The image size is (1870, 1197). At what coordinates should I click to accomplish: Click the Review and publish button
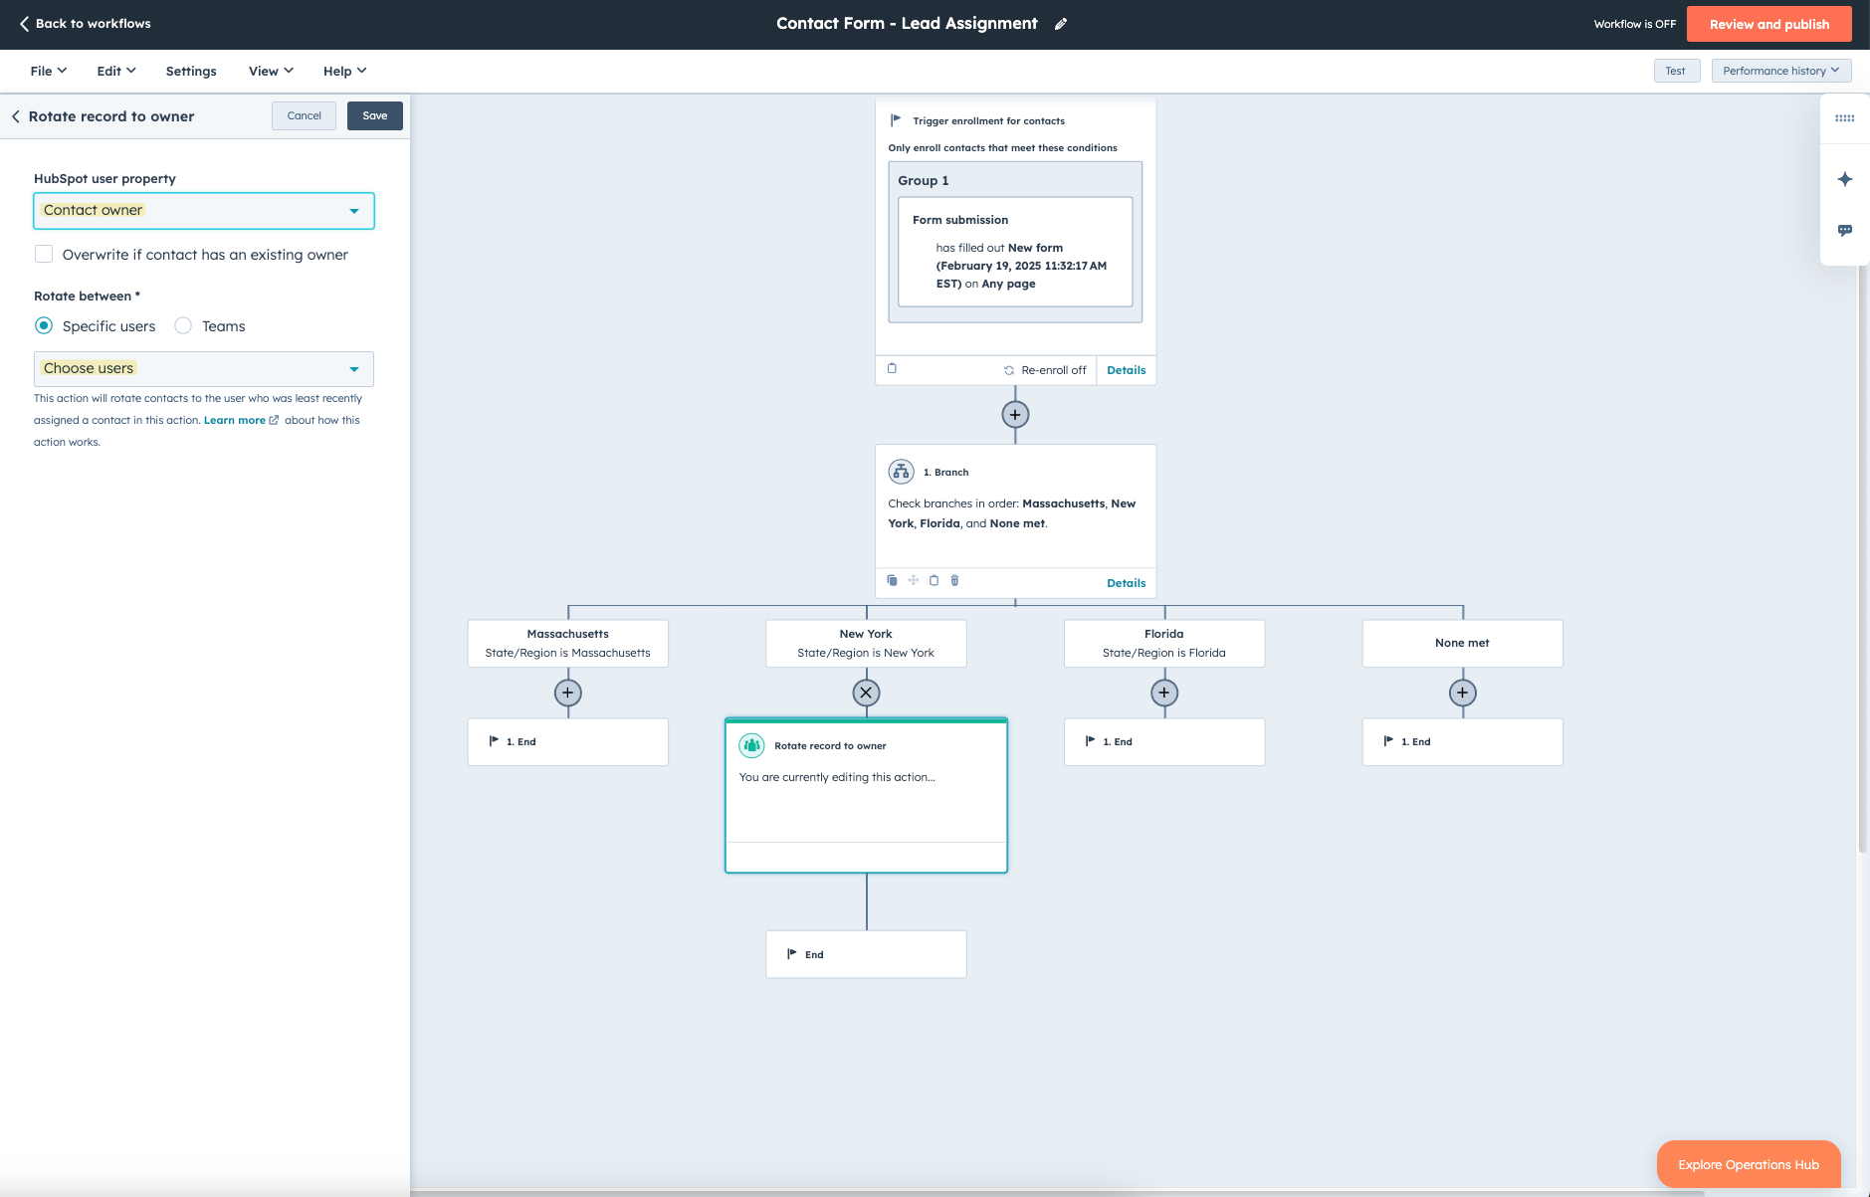click(x=1769, y=24)
